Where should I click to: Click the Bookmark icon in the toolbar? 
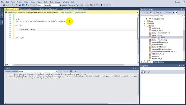tap(101, 5)
